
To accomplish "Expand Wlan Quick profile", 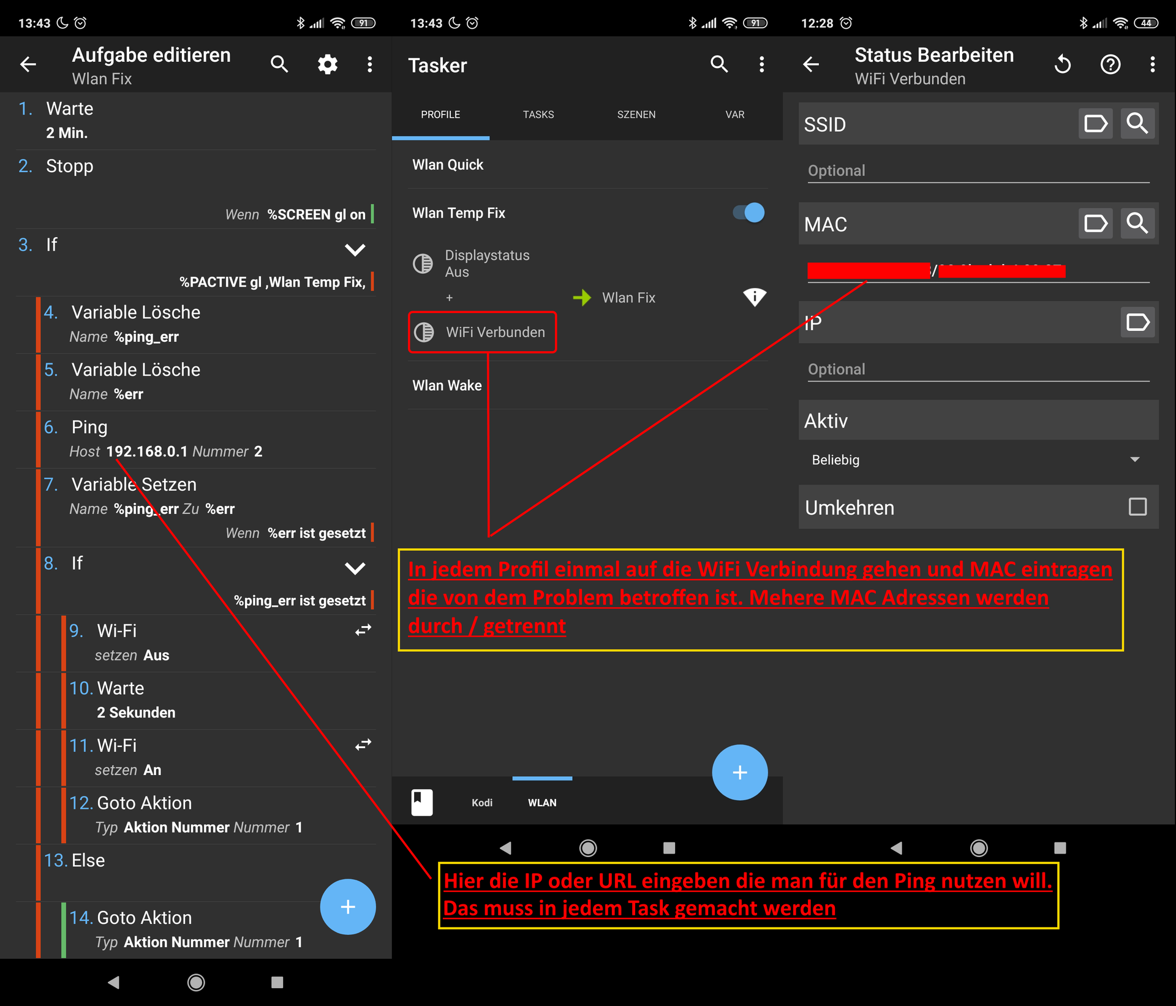I will coord(448,165).
